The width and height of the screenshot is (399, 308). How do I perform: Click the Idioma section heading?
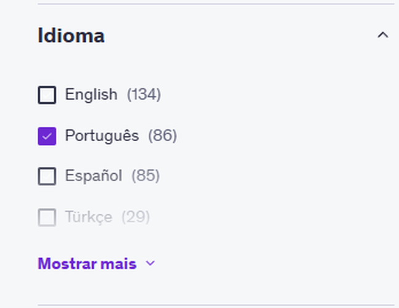tap(71, 36)
